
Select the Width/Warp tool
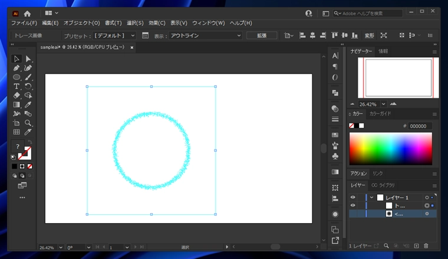click(x=17, y=114)
